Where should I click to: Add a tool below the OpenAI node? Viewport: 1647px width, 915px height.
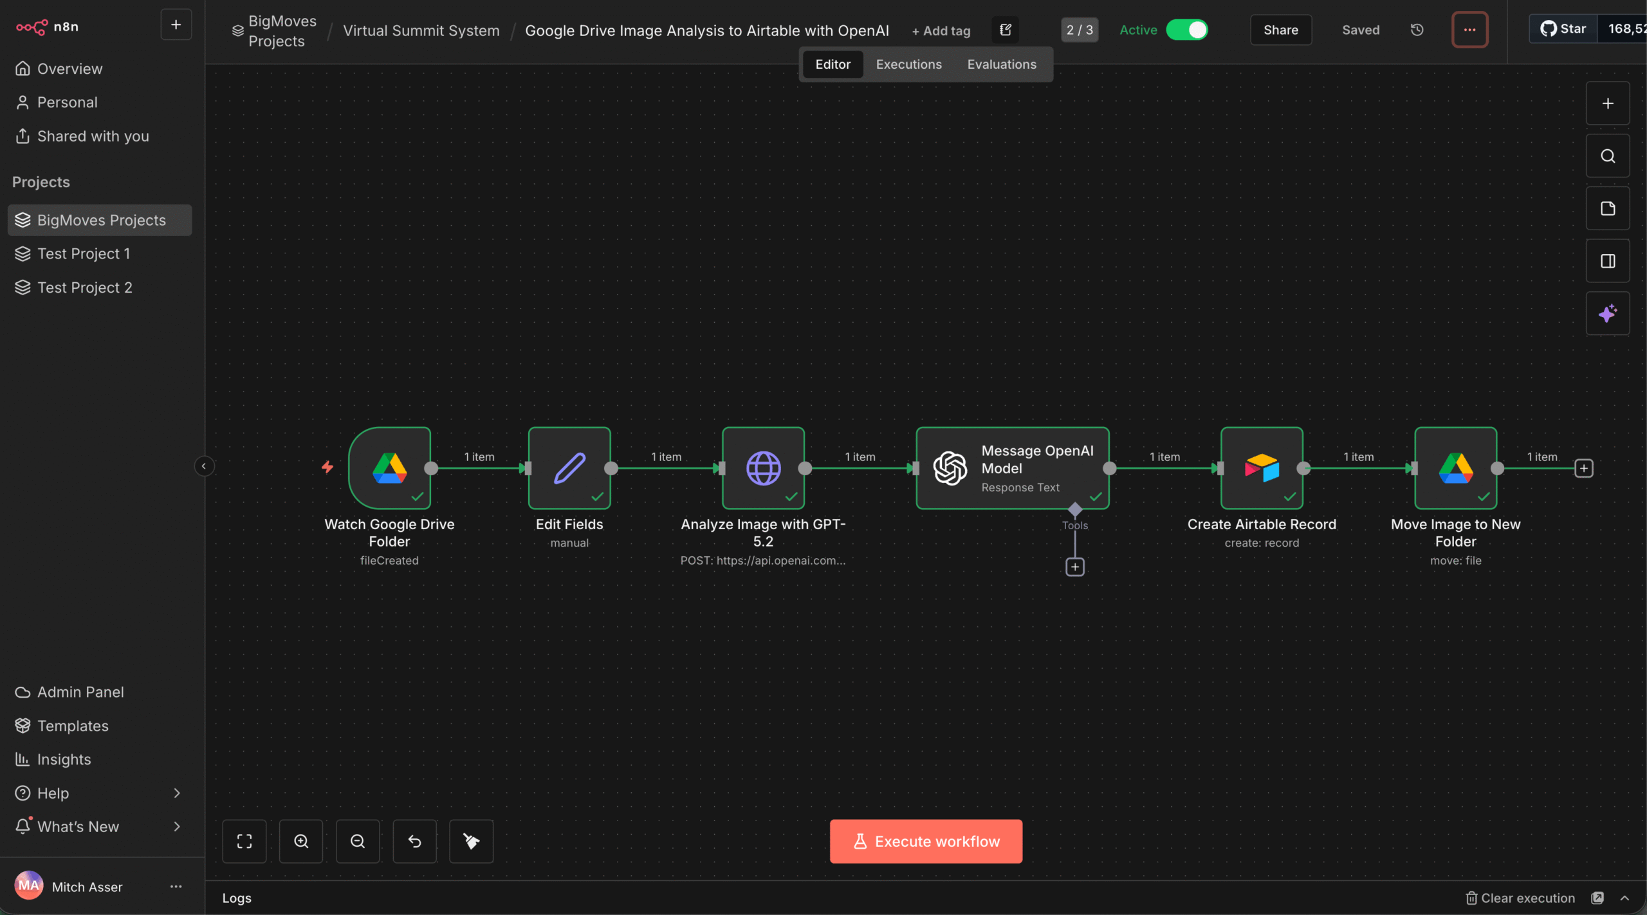[1074, 567]
